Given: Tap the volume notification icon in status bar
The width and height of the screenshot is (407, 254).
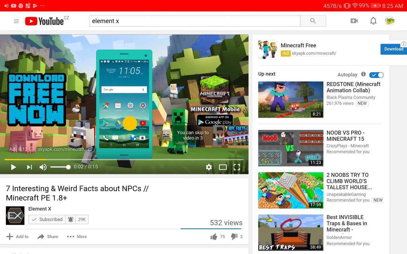Looking at the screenshot, I should tap(6, 6).
